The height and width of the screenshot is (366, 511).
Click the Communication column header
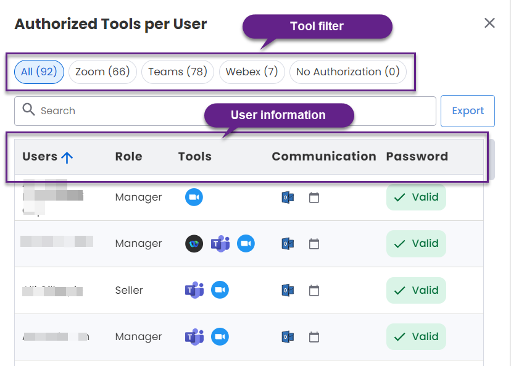click(x=324, y=157)
